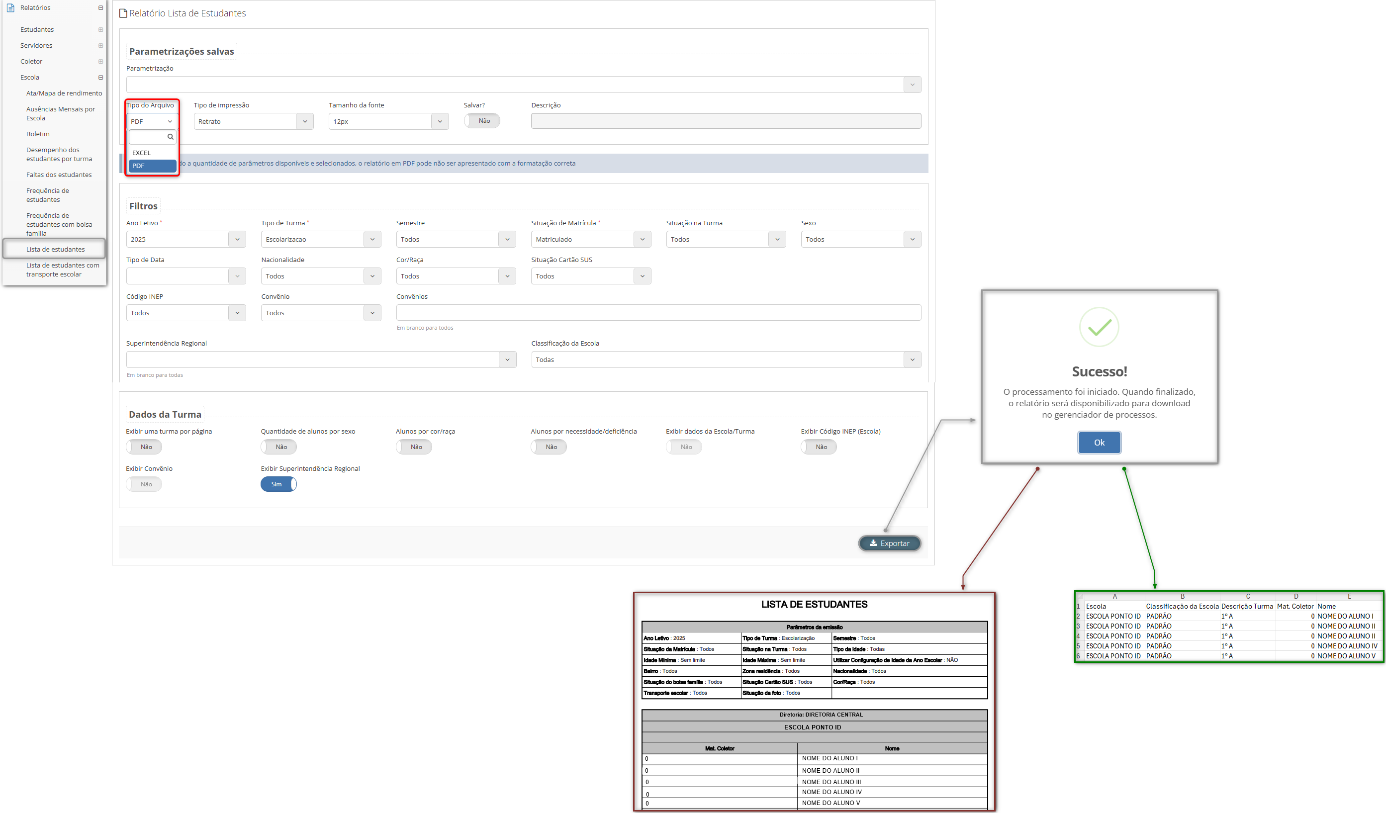Viewport: 1386px width, 813px height.
Task: Open Ata/Mapa de rendimento report
Action: 64,93
